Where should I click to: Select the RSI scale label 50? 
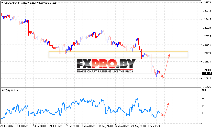click(x=203, y=106)
